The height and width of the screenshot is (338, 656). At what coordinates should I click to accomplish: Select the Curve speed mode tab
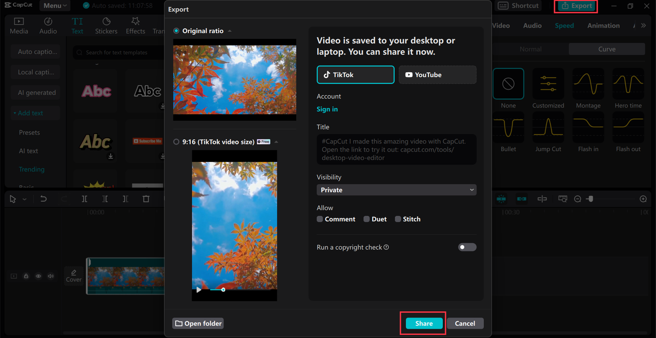pos(607,49)
